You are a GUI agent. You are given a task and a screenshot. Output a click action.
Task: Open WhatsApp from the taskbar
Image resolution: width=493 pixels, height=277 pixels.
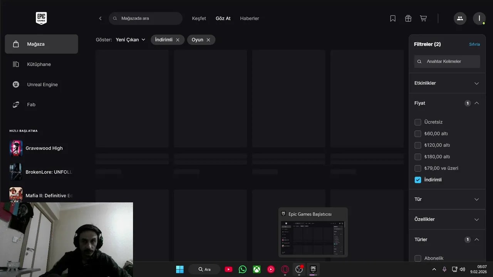tap(243, 269)
